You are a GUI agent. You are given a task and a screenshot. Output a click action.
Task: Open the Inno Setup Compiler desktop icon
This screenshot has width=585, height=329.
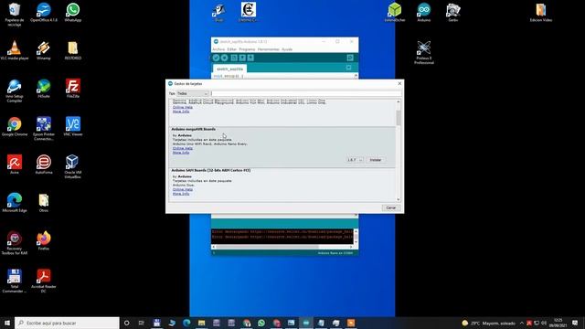pos(15,90)
